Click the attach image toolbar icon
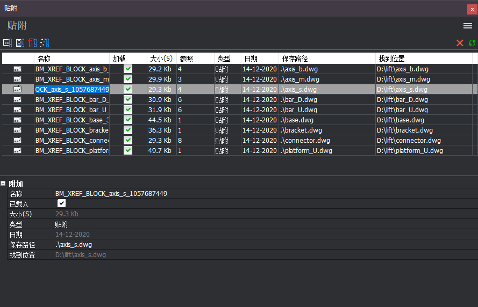The height and width of the screenshot is (307, 478). pyautogui.click(x=20, y=43)
